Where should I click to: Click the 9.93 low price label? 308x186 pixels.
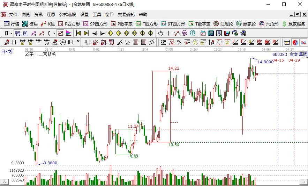(134, 157)
